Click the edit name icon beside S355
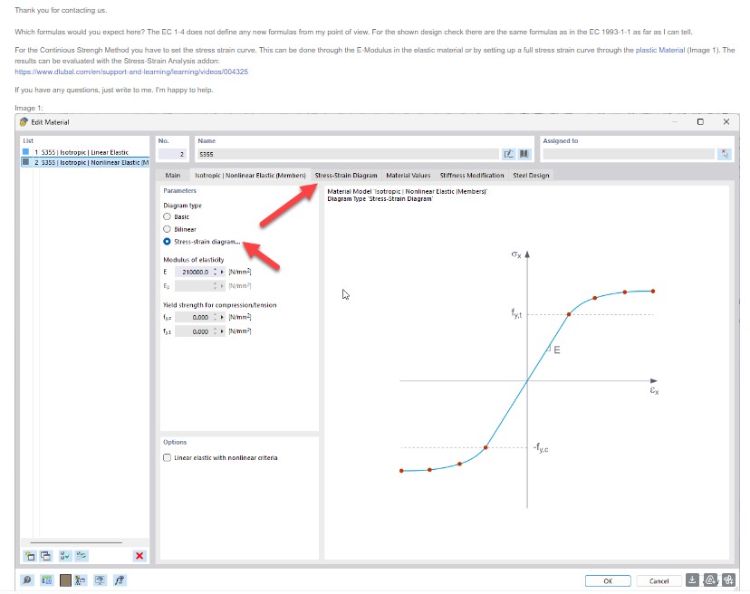This screenshot has width=750, height=594. tap(509, 155)
